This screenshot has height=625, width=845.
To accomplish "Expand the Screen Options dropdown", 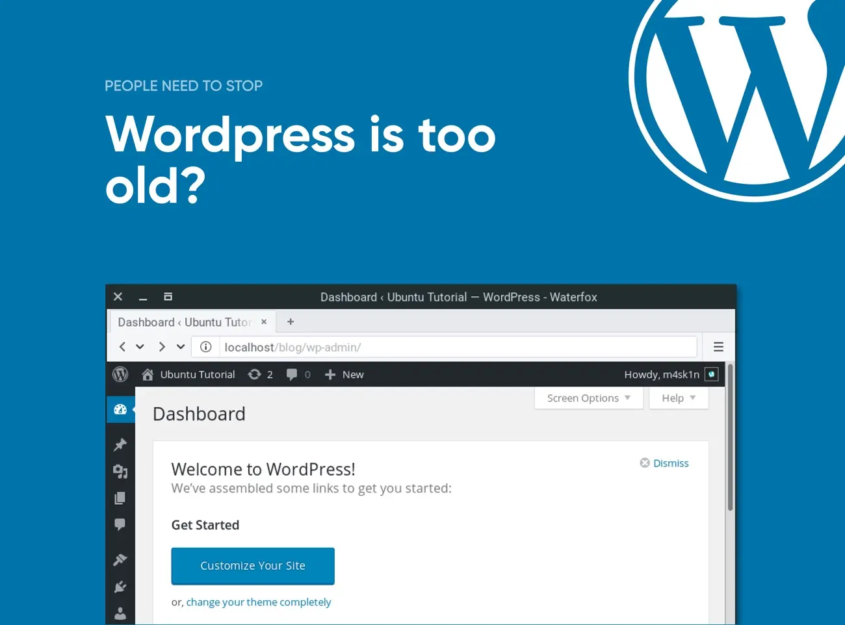I will point(588,398).
